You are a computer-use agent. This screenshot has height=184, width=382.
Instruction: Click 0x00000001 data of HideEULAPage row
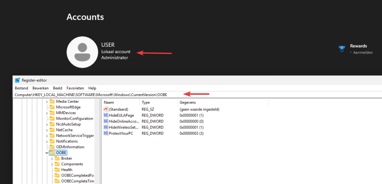click(x=191, y=115)
